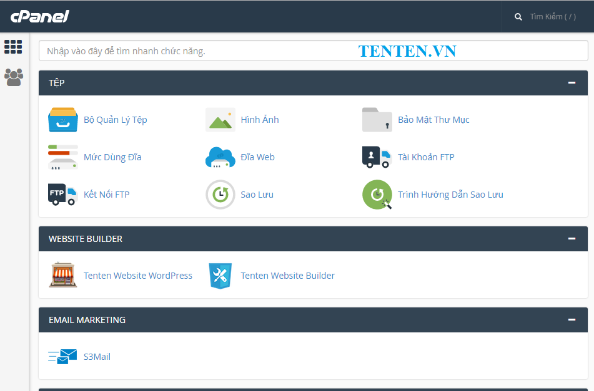This screenshot has width=594, height=391.
Task: Open Mức Dùng Đĩa link
Action: click(x=112, y=157)
